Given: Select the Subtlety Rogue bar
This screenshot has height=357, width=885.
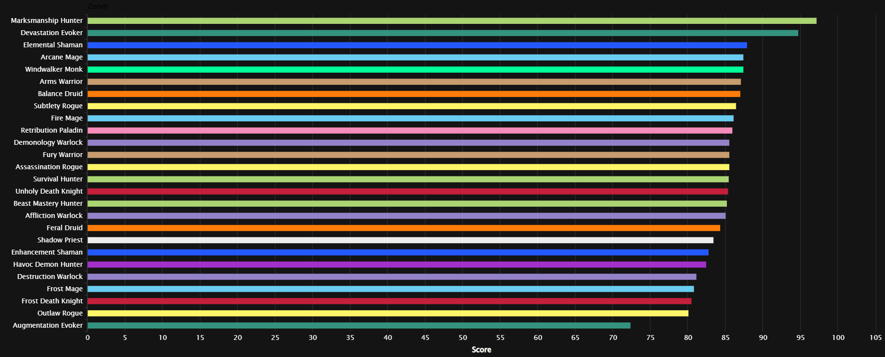Looking at the screenshot, I should (x=412, y=106).
